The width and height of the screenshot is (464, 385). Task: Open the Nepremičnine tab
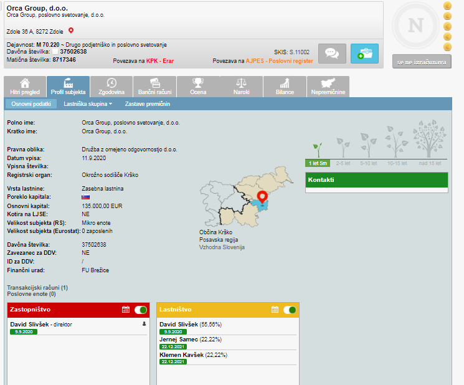[328, 87]
